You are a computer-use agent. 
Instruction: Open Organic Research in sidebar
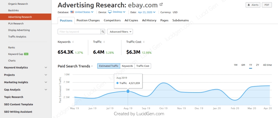coord(18,4)
